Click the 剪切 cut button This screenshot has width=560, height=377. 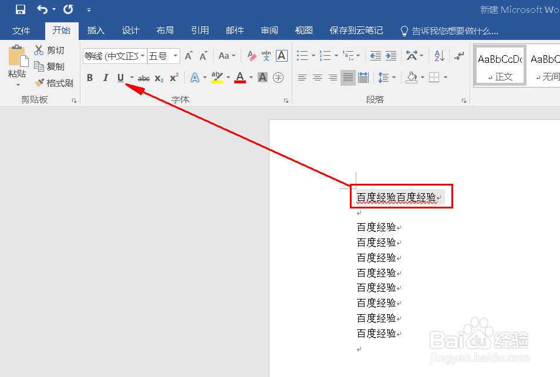(x=49, y=51)
